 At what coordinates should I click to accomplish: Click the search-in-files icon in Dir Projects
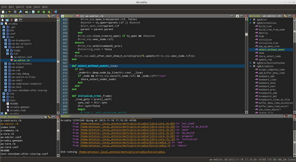(x=16, y=20)
